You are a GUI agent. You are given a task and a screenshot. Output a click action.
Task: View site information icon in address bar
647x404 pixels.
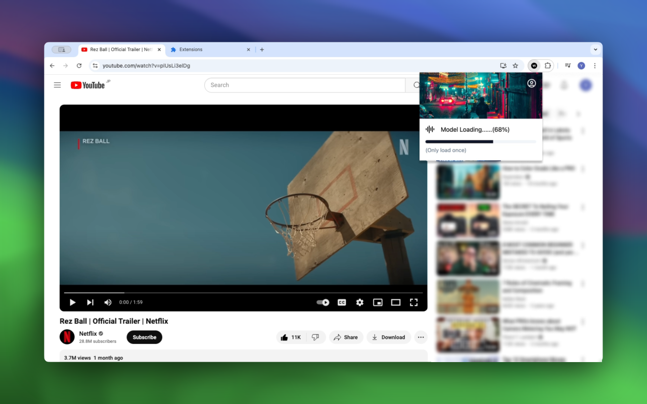click(95, 66)
